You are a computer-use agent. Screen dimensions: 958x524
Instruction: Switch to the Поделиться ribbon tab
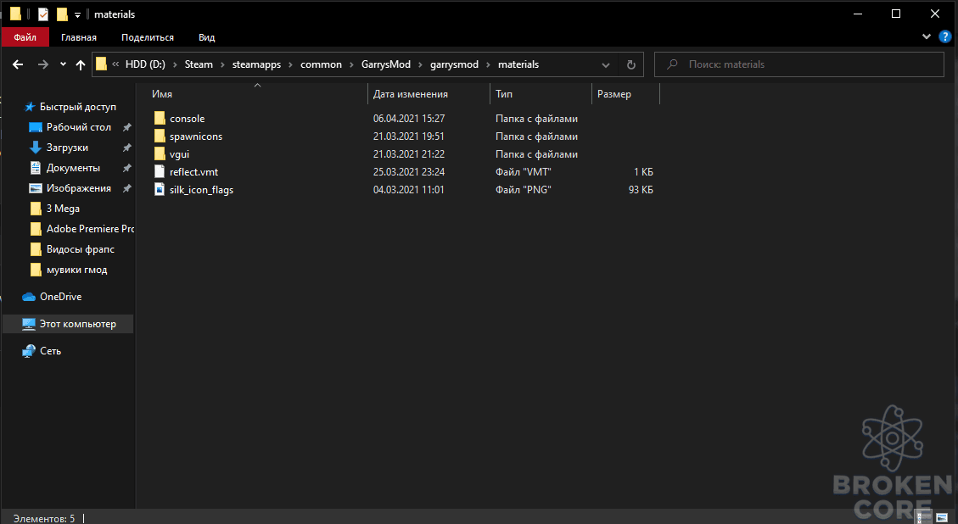[148, 37]
